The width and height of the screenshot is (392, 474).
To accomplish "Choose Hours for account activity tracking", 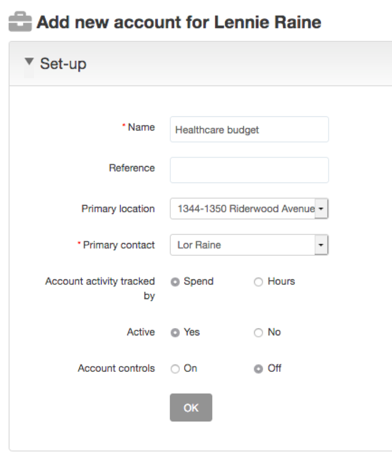I will (259, 282).
